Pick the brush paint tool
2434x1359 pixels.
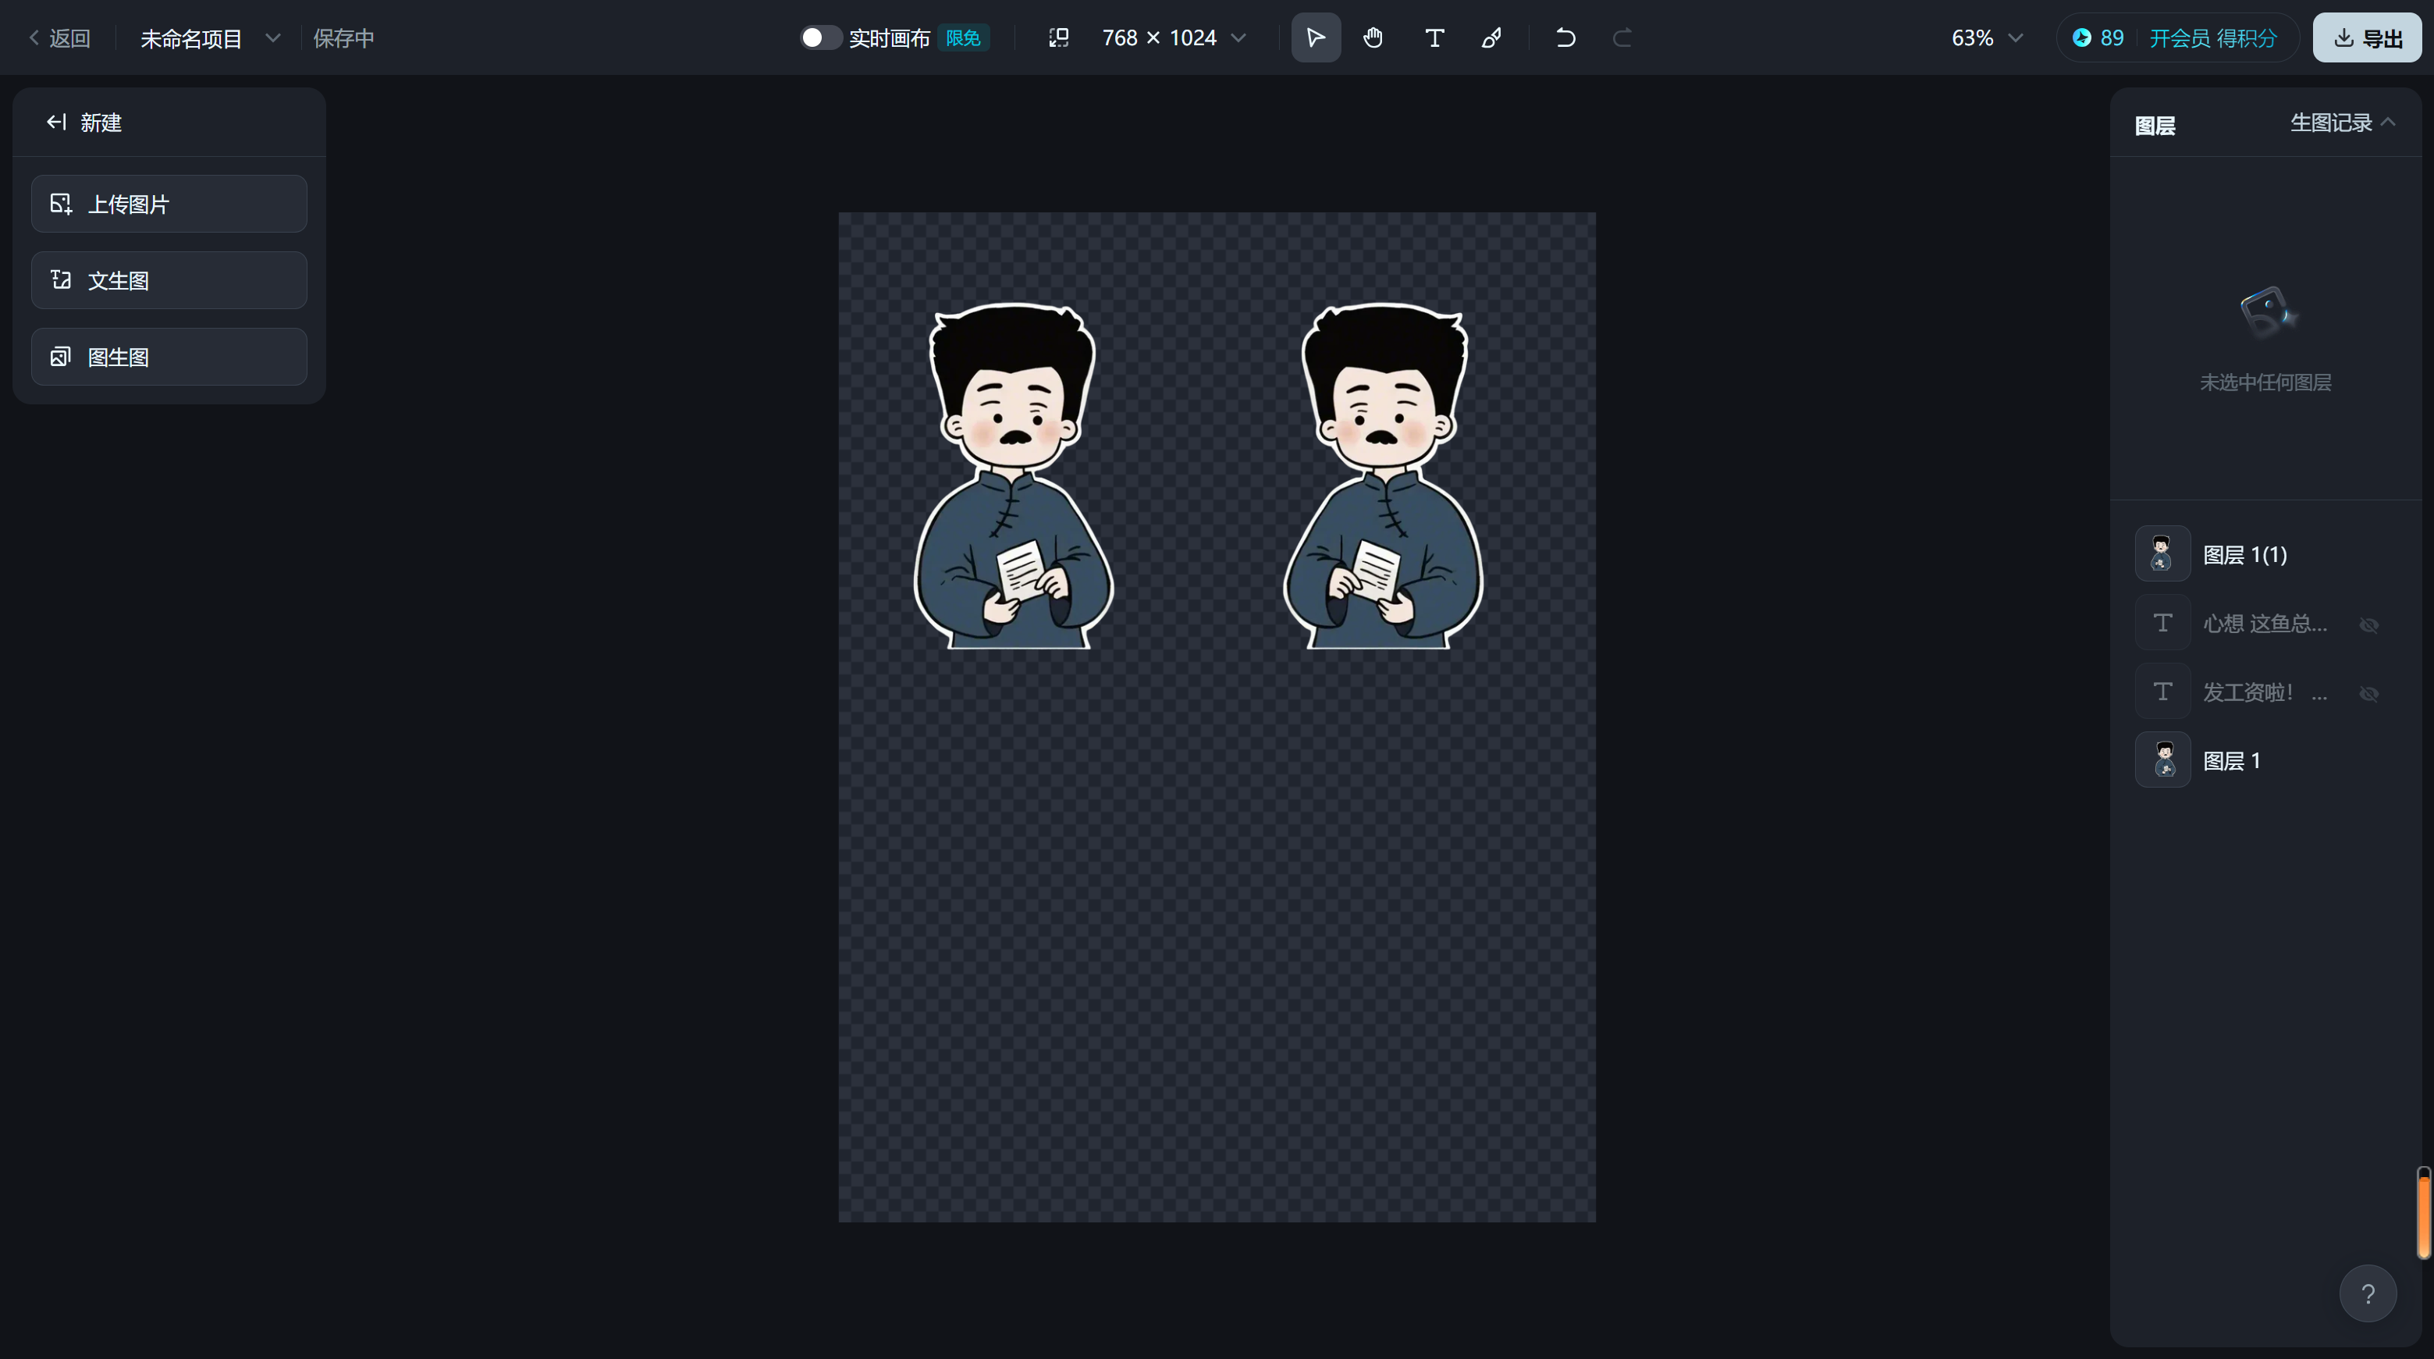tap(1492, 37)
